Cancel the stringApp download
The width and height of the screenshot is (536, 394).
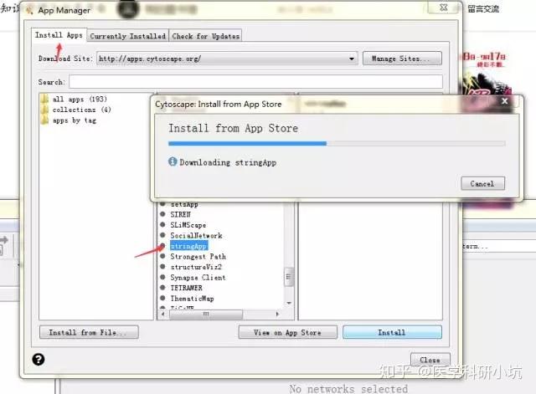click(482, 183)
